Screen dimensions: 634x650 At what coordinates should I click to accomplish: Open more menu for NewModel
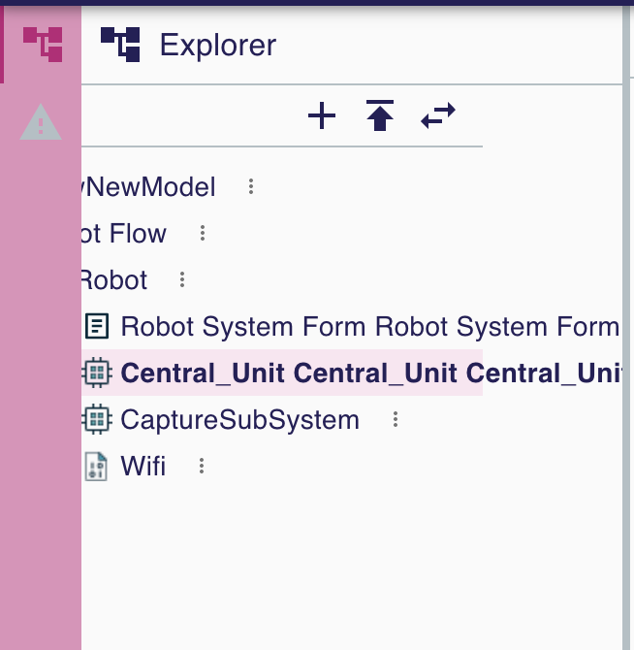click(x=251, y=186)
